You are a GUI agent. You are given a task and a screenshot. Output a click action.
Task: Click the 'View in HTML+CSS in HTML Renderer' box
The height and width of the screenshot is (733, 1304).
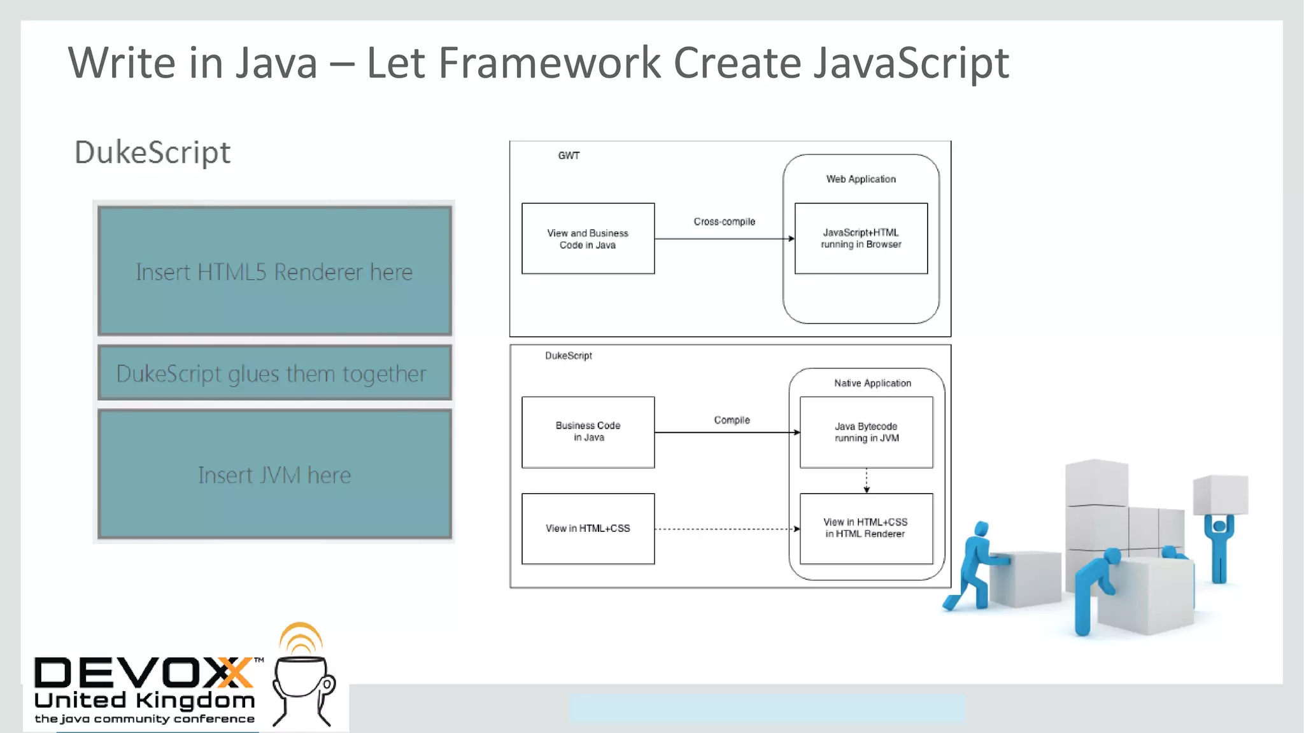coord(866,529)
